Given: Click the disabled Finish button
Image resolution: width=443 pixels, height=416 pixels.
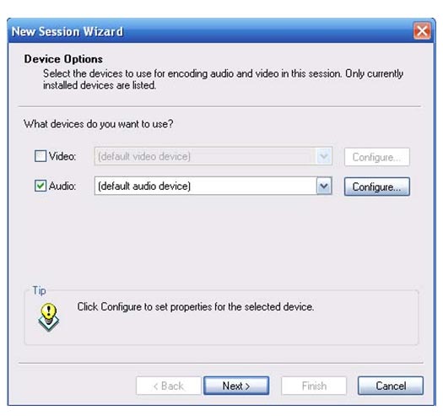Looking at the screenshot, I should (x=314, y=386).
